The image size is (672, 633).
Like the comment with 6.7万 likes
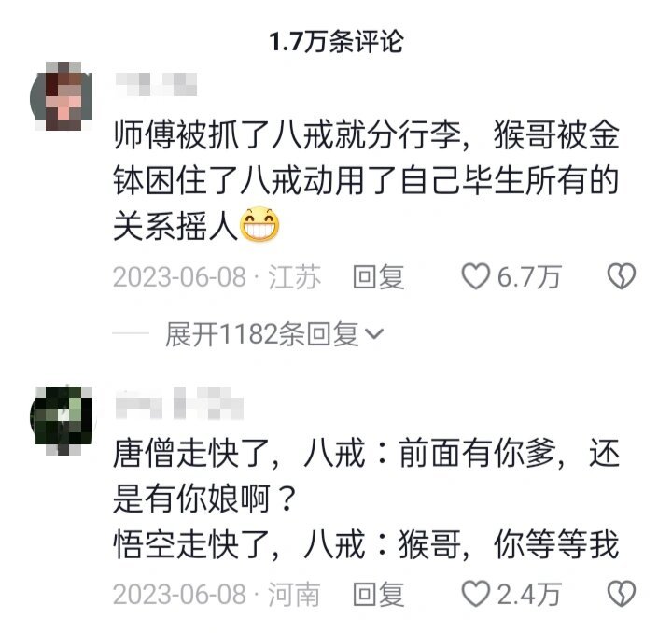coord(475,276)
